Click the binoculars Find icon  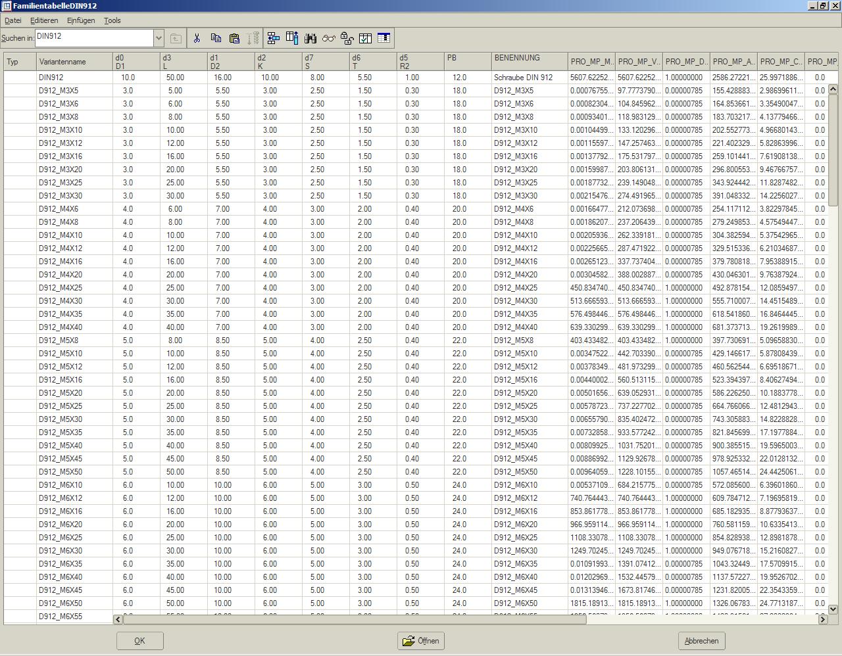point(310,38)
